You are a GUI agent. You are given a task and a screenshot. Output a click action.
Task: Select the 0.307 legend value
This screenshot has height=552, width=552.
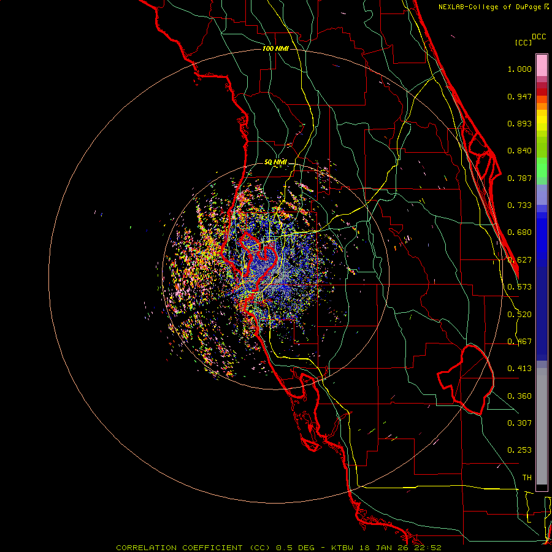519,423
